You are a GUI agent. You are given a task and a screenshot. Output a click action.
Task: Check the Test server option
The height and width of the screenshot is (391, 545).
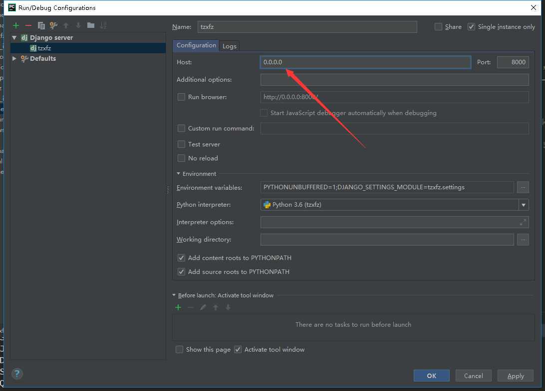tap(181, 144)
